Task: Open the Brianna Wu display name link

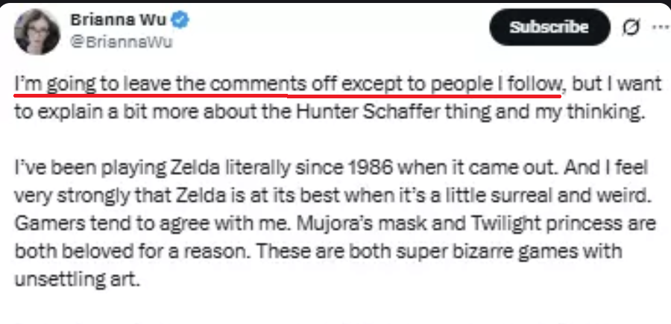Action: coord(118,19)
